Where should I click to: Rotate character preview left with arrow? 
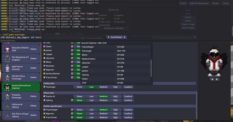(212, 79)
